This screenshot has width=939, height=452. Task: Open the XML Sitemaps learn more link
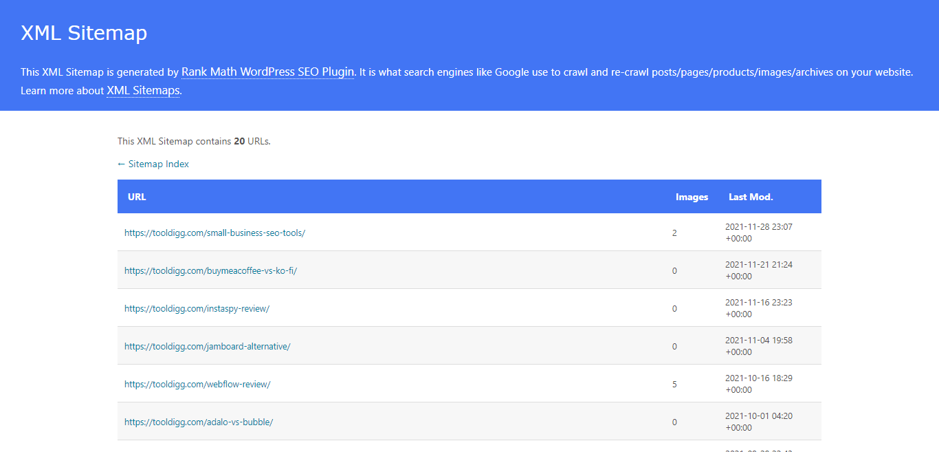pyautogui.click(x=143, y=90)
